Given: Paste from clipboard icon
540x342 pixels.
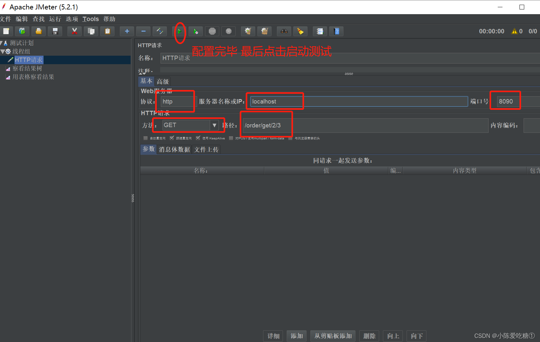Looking at the screenshot, I should tap(108, 31).
